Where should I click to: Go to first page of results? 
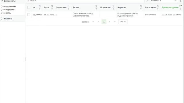point(93,22)
